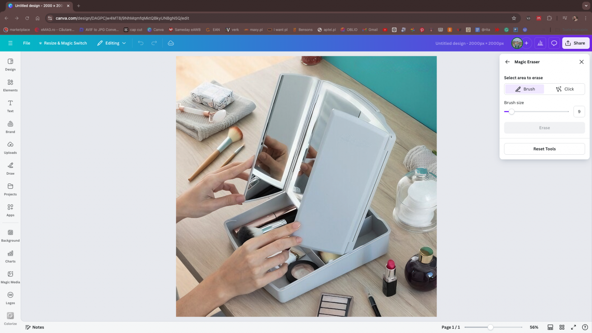The image size is (592, 333).
Task: Click the Erase button
Action: pyautogui.click(x=544, y=128)
